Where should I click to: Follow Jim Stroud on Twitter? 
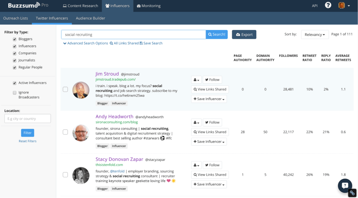tap(212, 80)
